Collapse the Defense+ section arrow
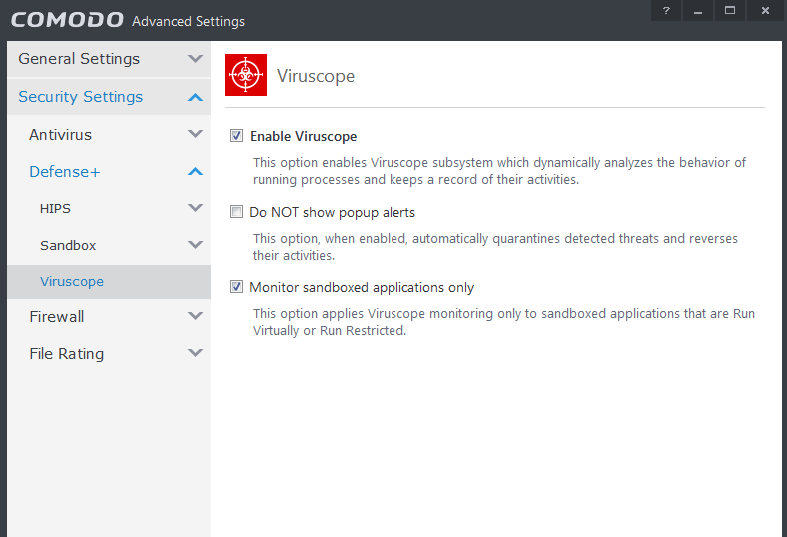 [x=195, y=172]
